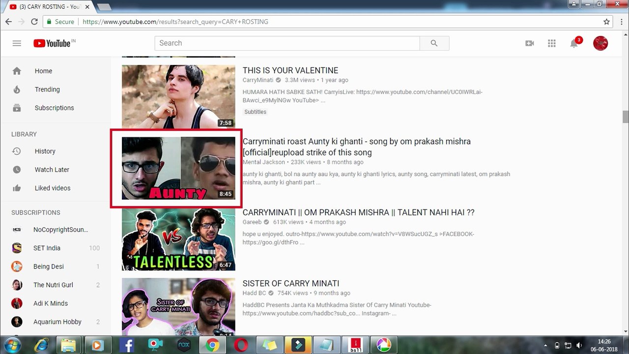629x354 pixels.
Task: Reload the page
Action: (x=34, y=22)
